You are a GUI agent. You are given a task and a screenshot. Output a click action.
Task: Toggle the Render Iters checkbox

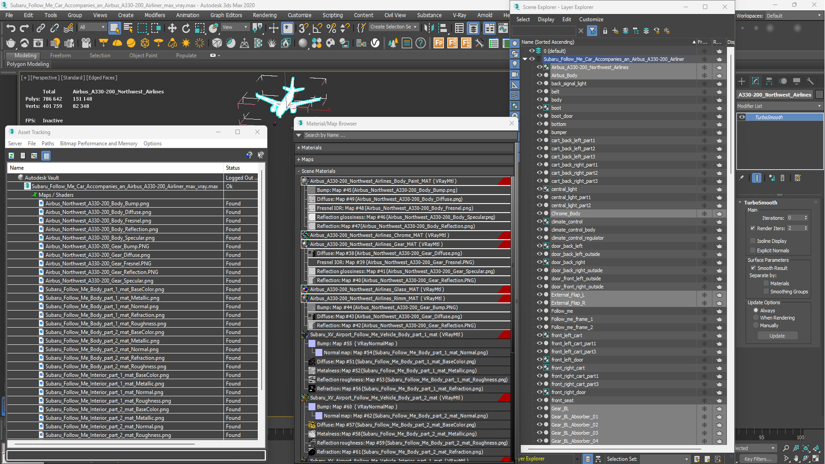753,228
